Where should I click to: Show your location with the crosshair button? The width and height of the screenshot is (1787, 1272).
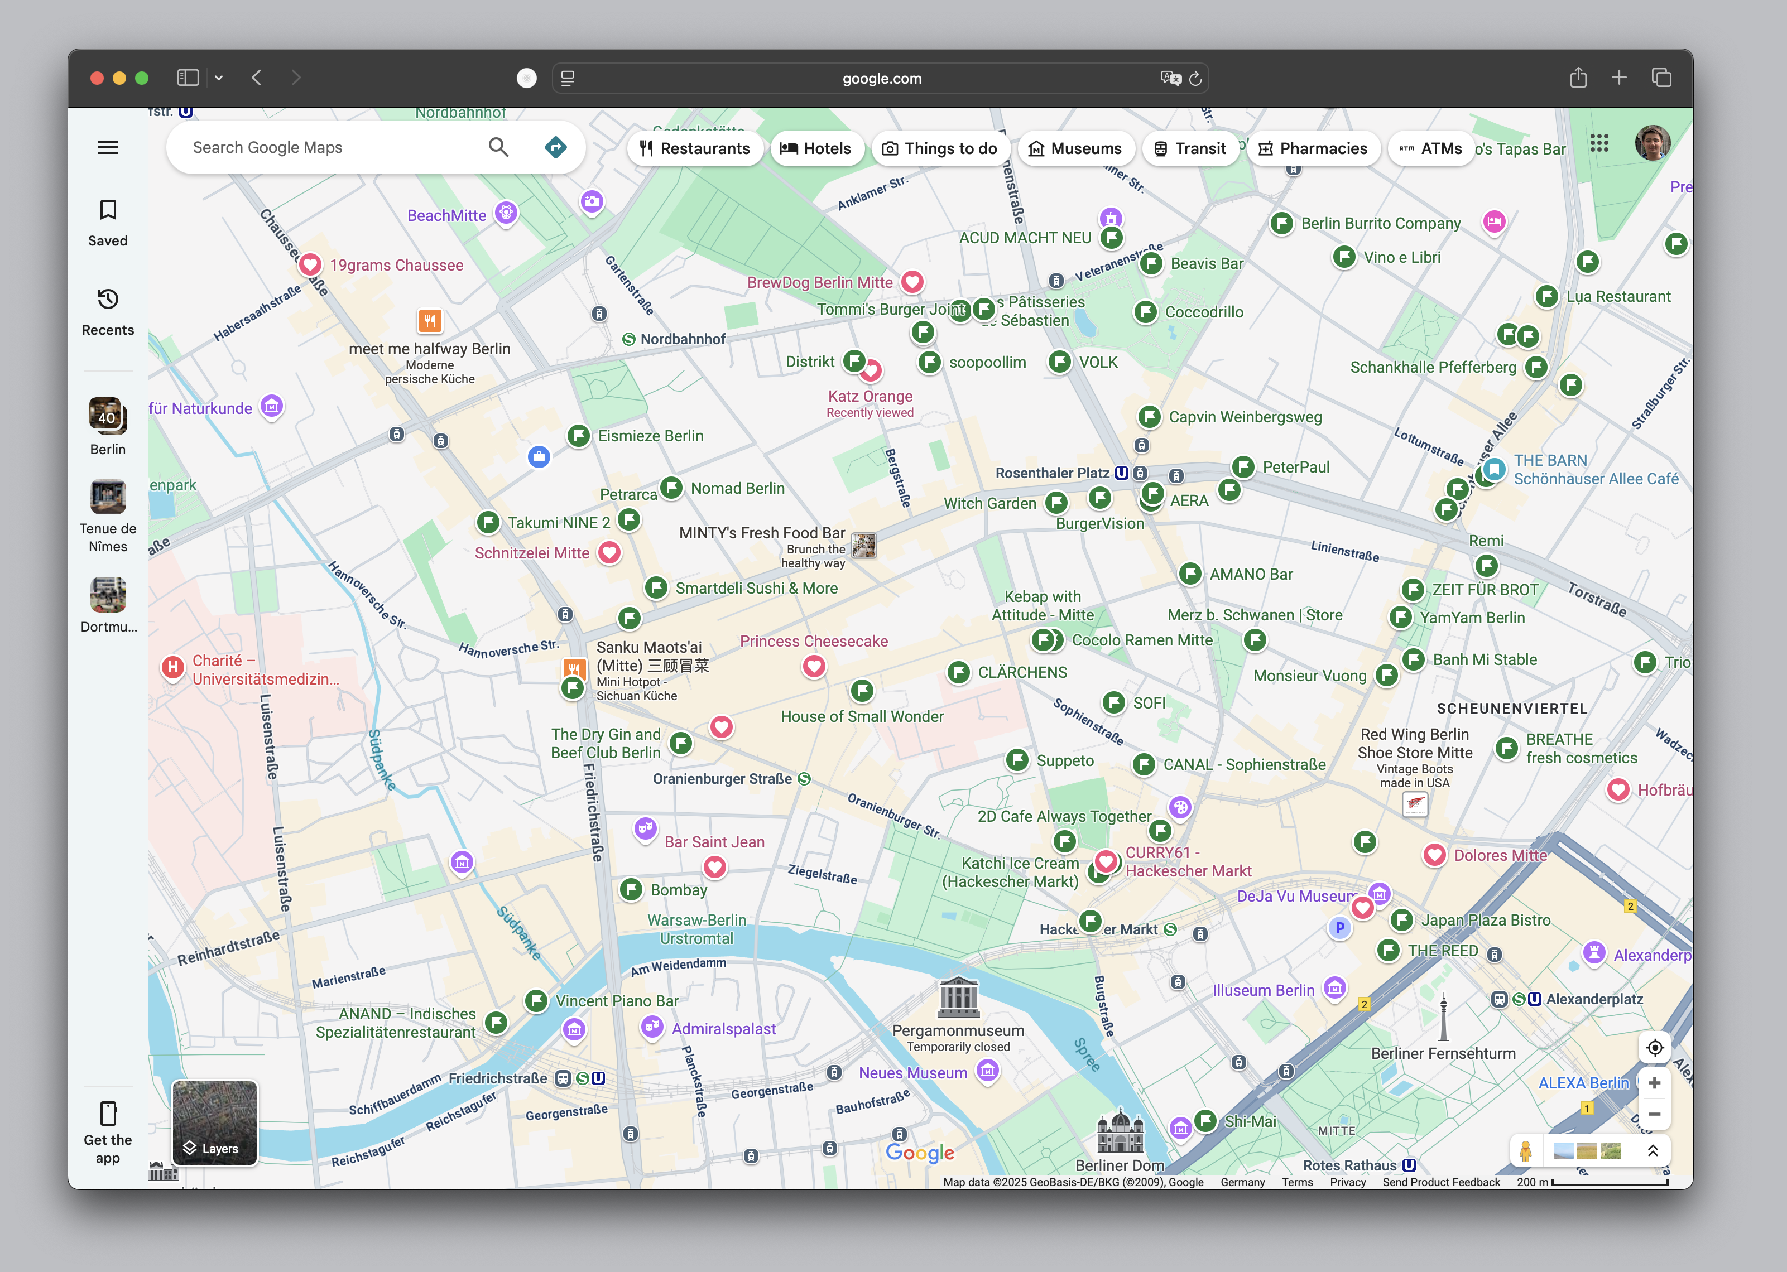click(x=1655, y=1048)
